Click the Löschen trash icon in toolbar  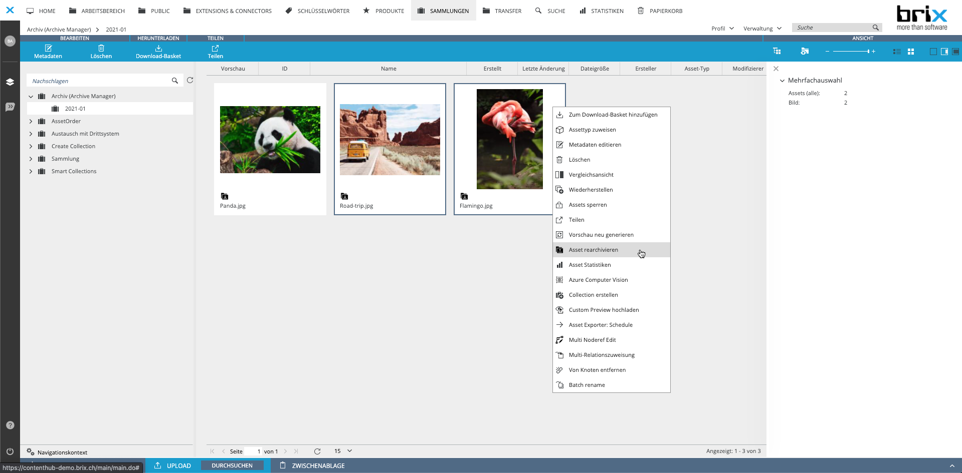tap(101, 48)
